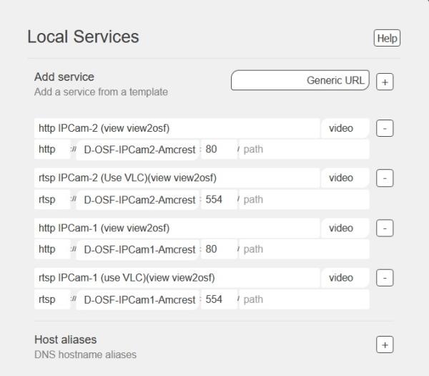Remove the rtsp IPCam-2 service

(384, 178)
